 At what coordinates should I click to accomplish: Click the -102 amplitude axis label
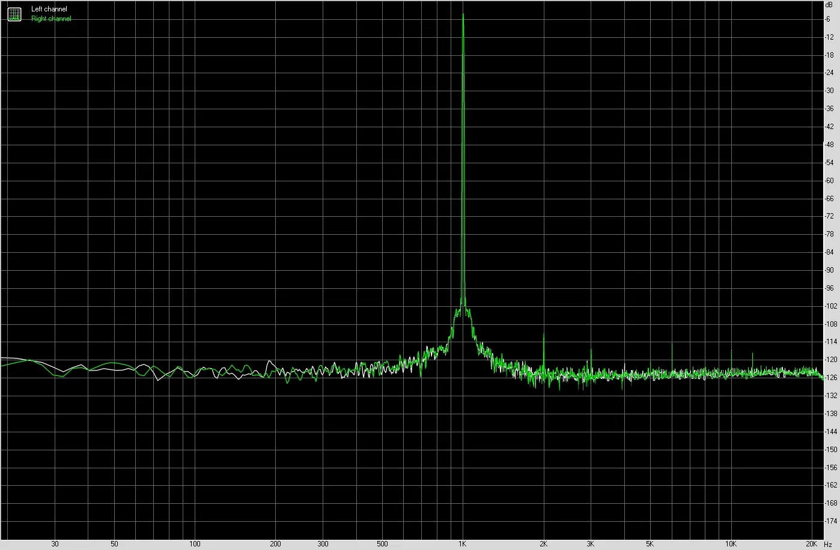pyautogui.click(x=830, y=306)
